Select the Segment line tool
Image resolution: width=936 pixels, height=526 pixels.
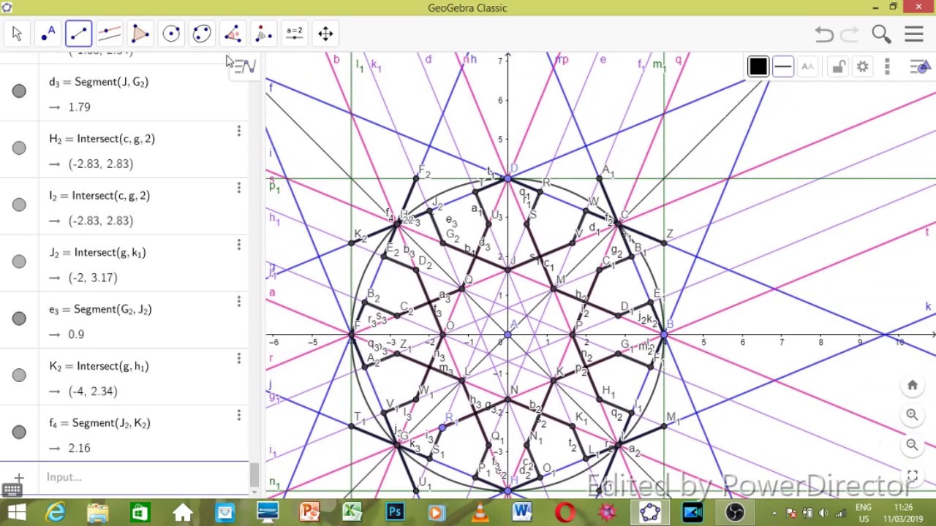click(x=78, y=34)
